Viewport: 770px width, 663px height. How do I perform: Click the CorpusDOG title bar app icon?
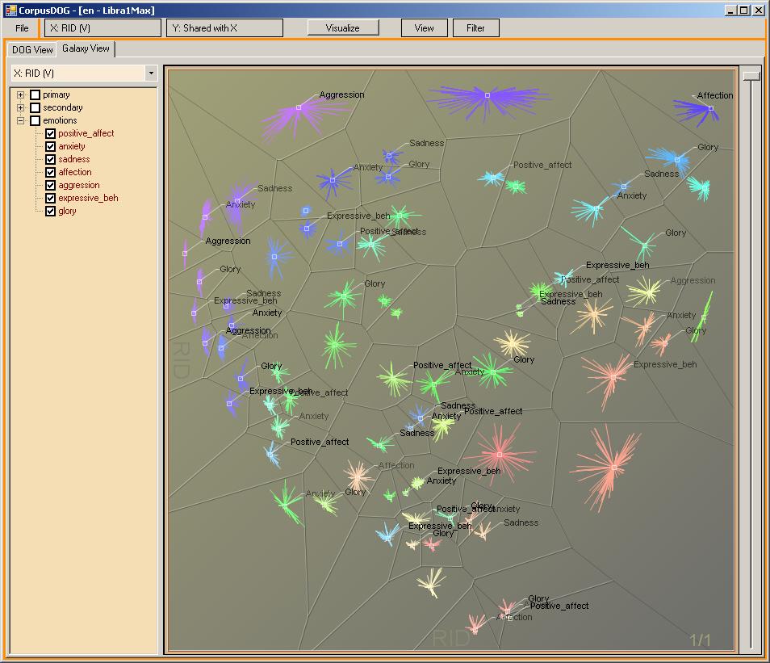tap(10, 10)
